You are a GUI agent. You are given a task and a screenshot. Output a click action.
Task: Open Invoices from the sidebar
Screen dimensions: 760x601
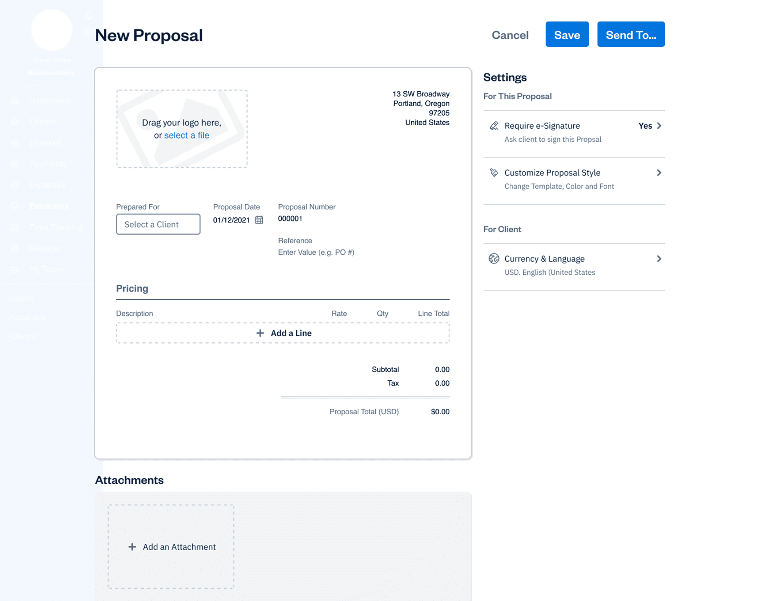(45, 143)
